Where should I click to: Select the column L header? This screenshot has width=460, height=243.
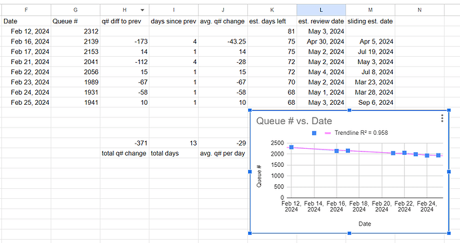point(321,10)
